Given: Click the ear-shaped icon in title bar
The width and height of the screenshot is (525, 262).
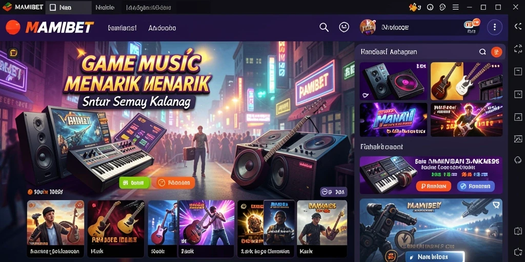Looking at the screenshot, I should tap(442, 7).
